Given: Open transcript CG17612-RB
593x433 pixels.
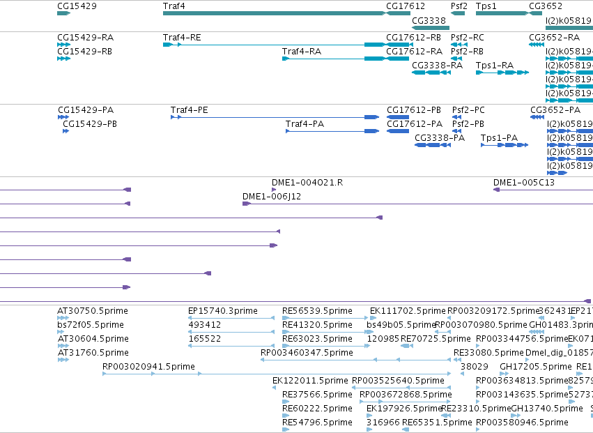Looking at the screenshot, I should click(x=399, y=45).
